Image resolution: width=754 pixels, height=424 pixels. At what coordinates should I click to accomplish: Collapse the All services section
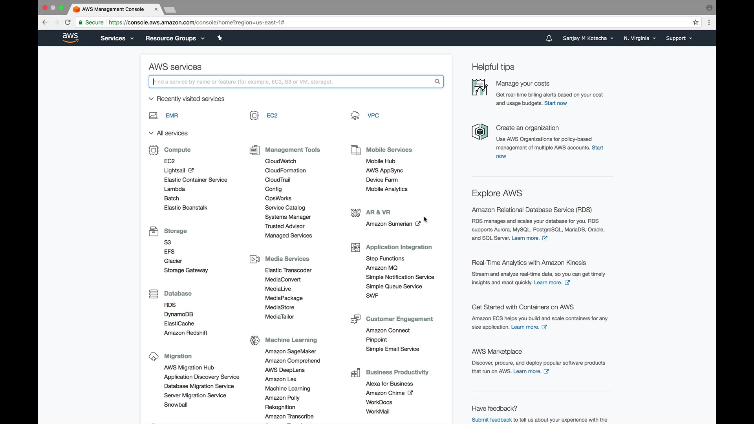tap(151, 133)
